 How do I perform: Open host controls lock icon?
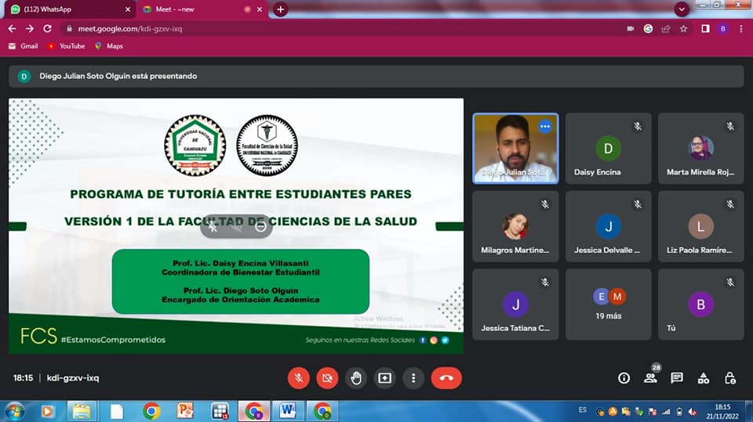(x=730, y=378)
